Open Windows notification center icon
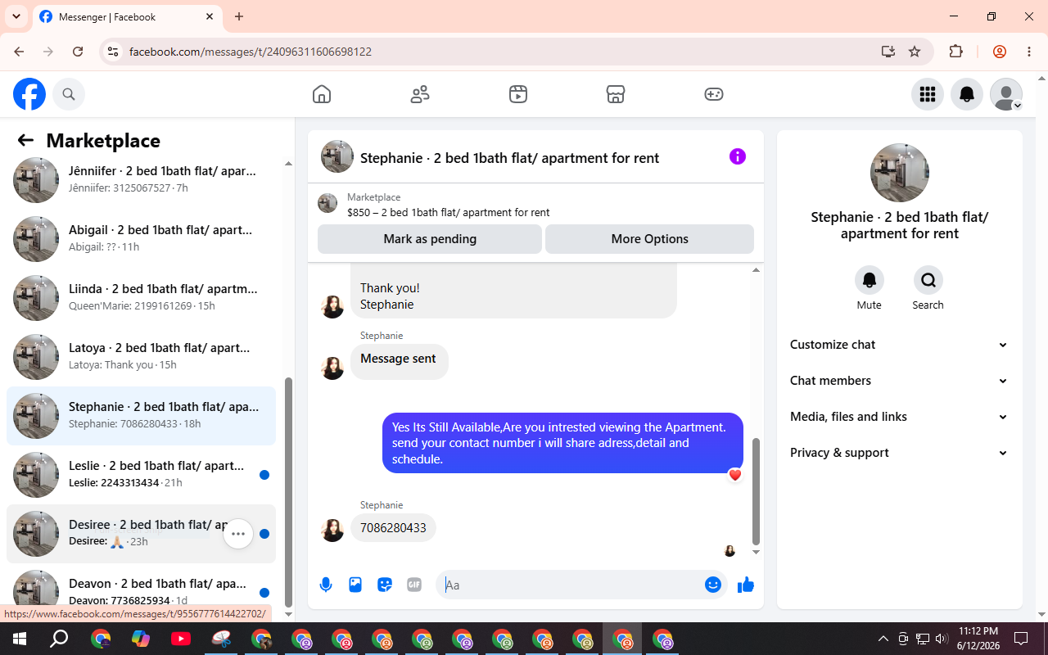 pos(1021,639)
